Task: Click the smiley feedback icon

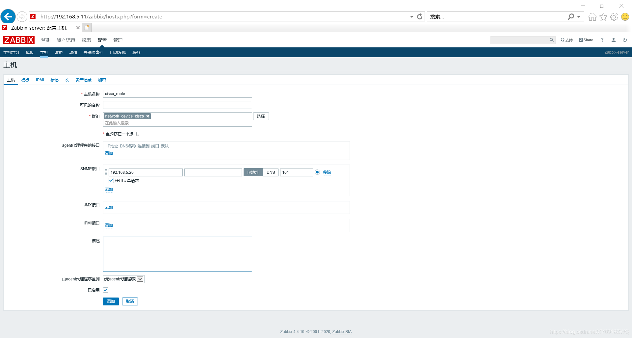Action: (x=625, y=17)
